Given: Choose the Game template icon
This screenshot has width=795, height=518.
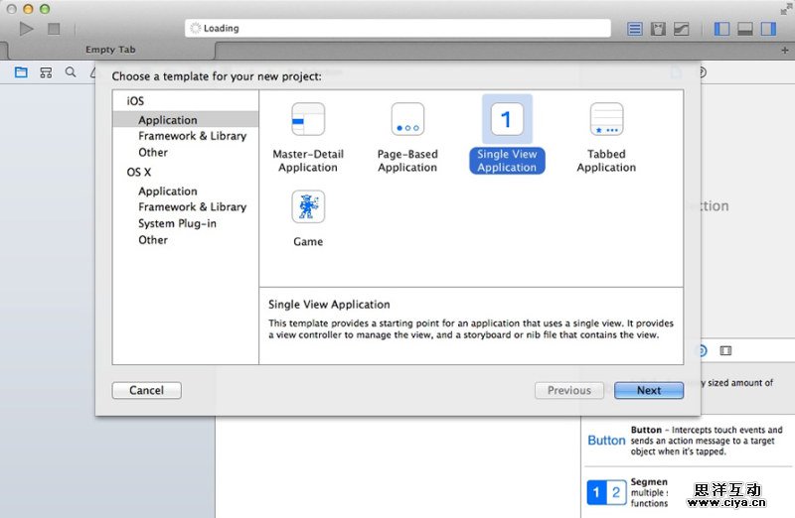Looking at the screenshot, I should pos(308,207).
